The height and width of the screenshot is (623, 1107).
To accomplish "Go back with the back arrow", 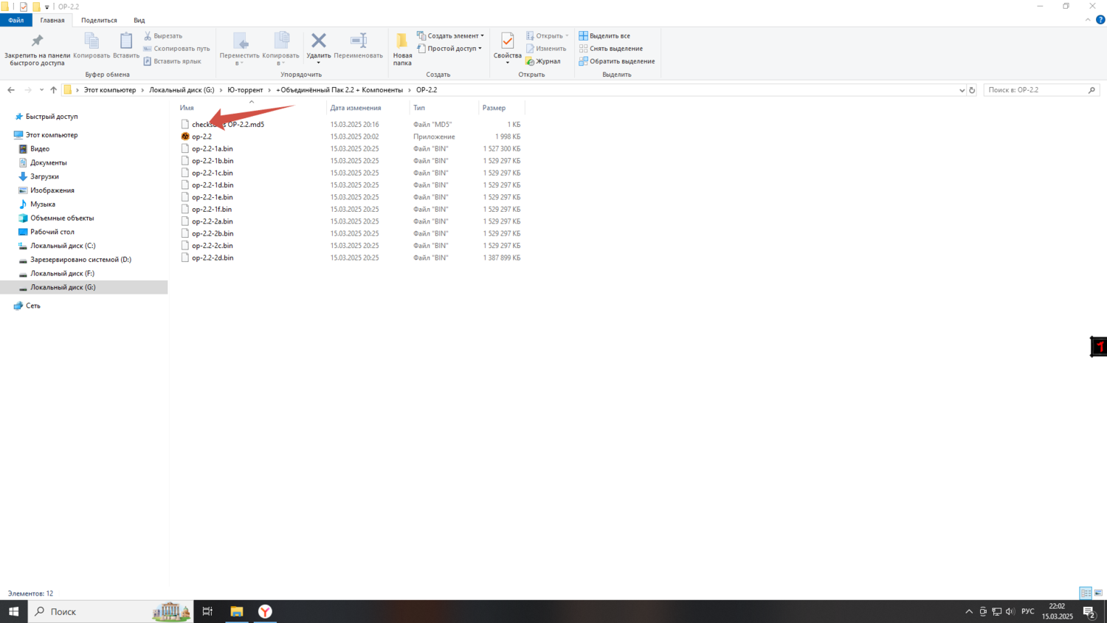I will coord(11,90).
